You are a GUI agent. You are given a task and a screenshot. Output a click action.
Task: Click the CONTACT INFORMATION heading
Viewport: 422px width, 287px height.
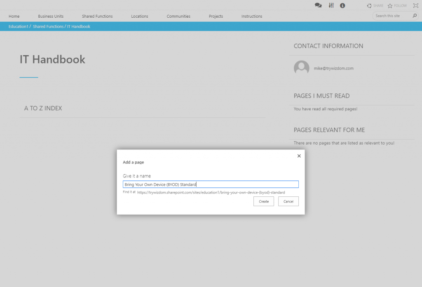tap(328, 46)
